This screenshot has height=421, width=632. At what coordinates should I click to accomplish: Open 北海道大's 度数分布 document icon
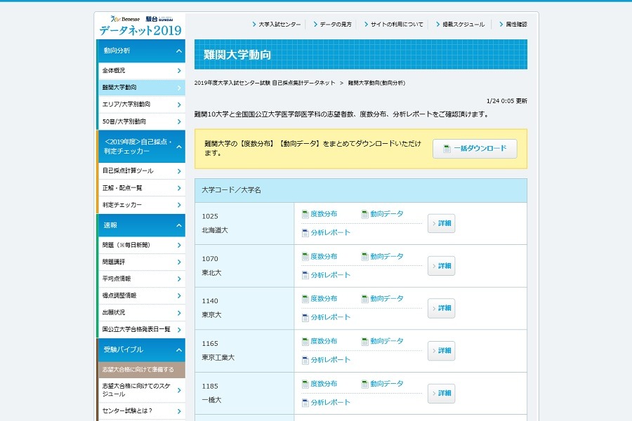click(x=305, y=213)
